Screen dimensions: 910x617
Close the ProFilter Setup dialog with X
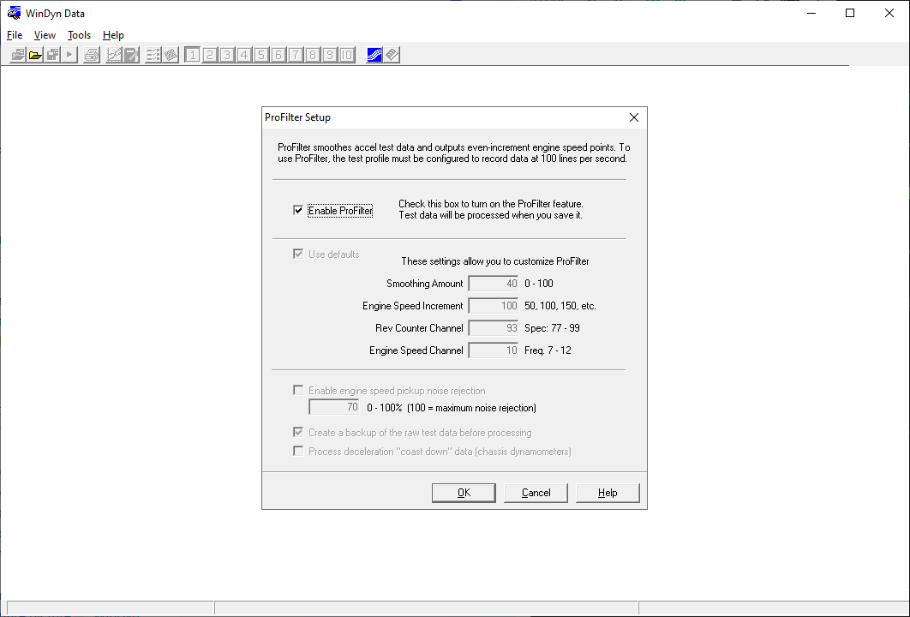(x=634, y=117)
